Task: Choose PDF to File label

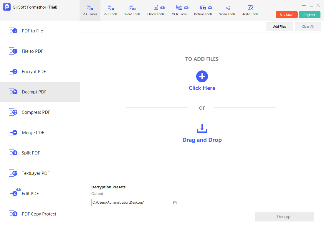Action: 32,31
